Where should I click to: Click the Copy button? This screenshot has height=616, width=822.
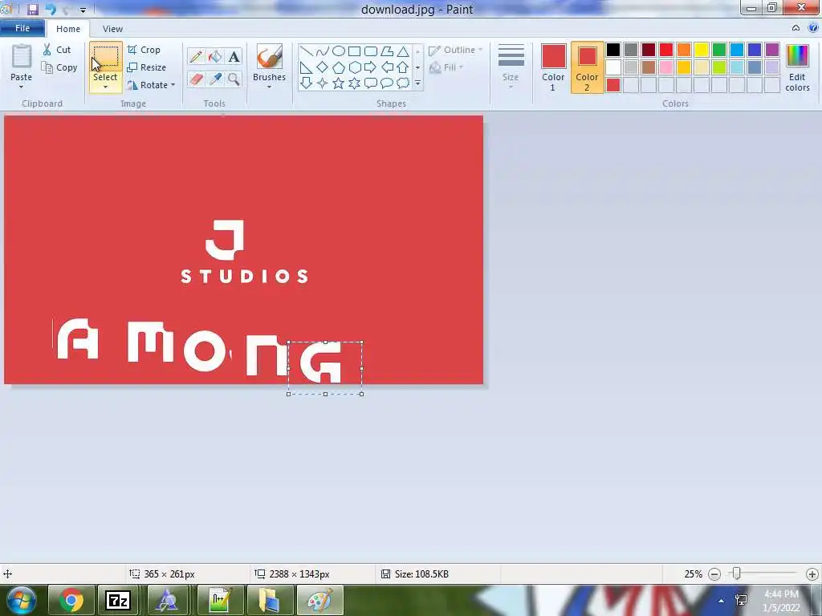tap(59, 67)
